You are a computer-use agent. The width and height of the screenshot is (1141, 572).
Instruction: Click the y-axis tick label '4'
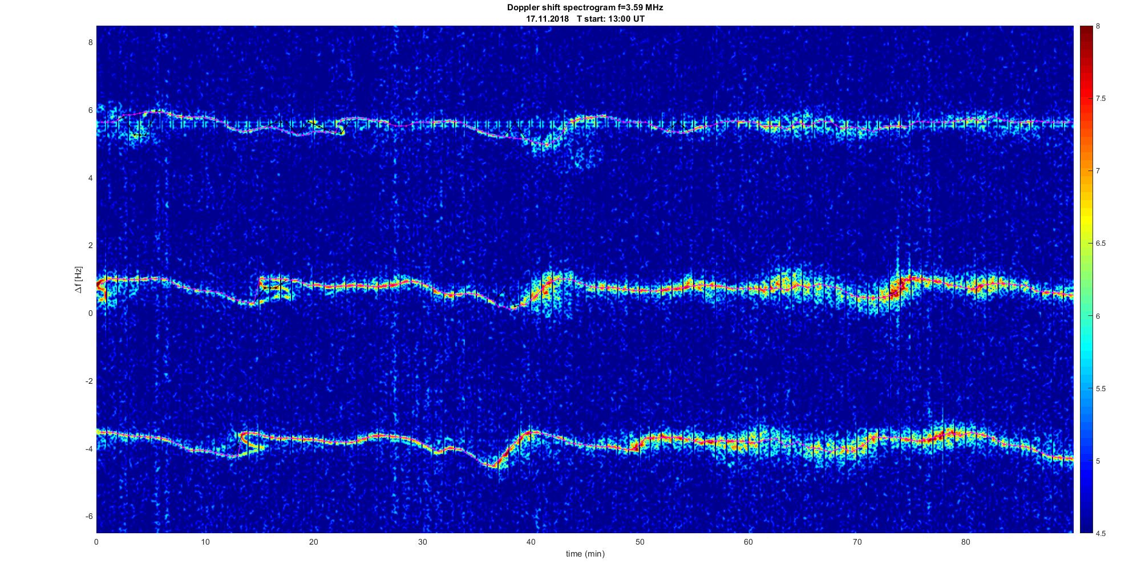coord(90,178)
